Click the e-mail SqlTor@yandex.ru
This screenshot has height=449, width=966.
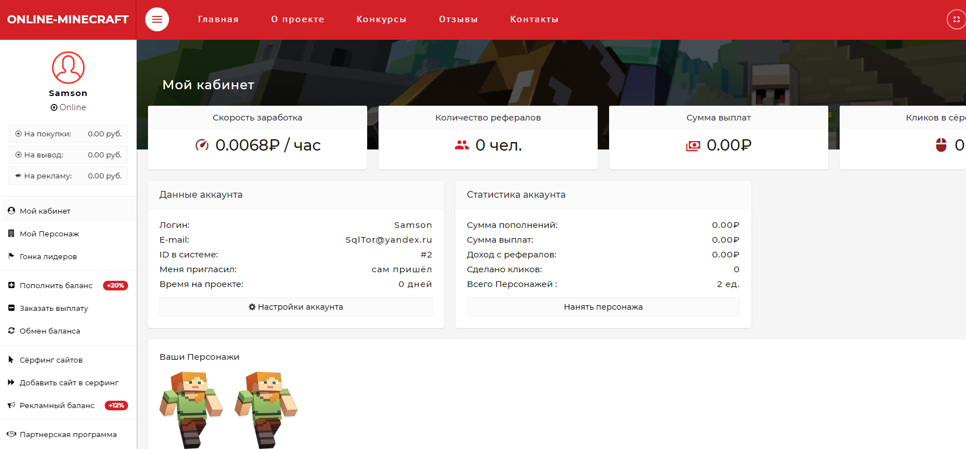tap(389, 240)
